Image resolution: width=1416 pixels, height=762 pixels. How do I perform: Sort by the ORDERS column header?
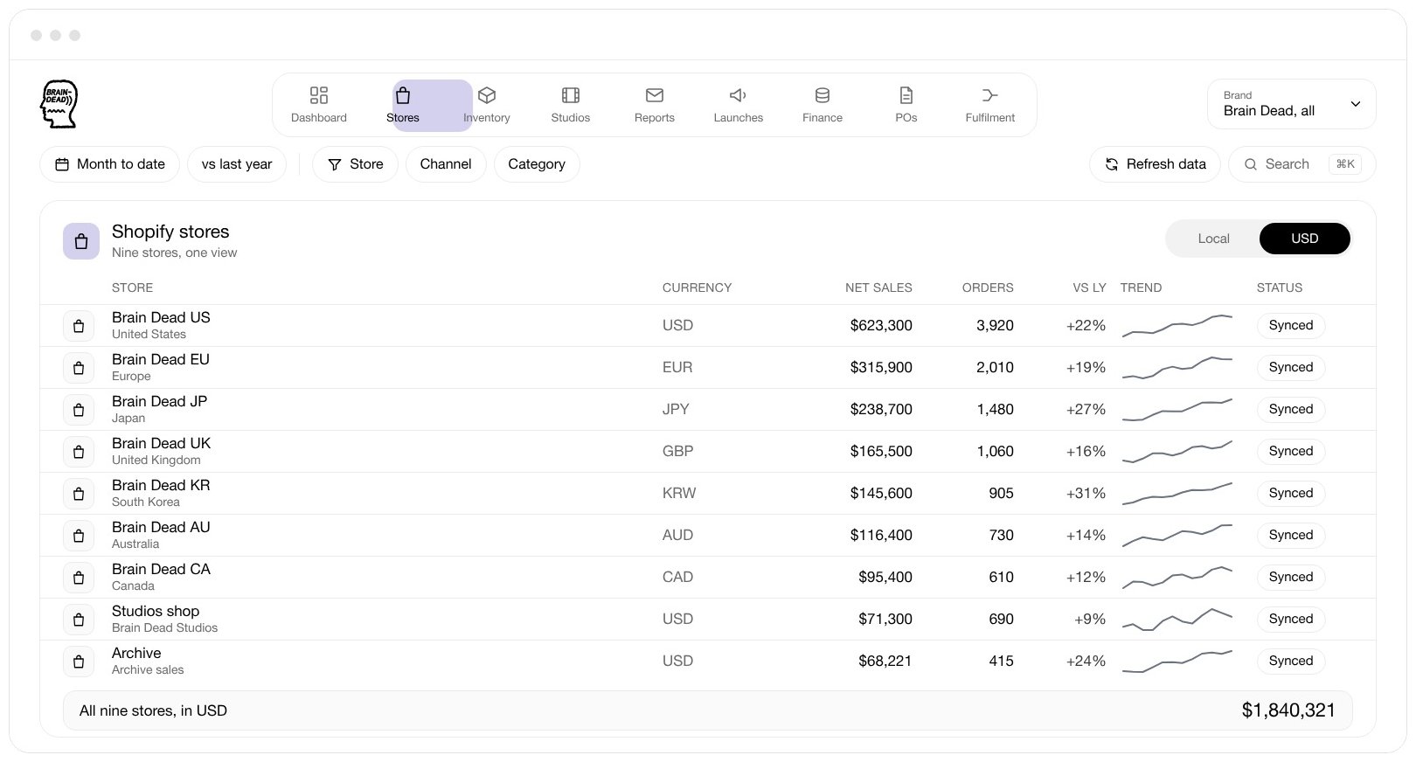(x=988, y=287)
